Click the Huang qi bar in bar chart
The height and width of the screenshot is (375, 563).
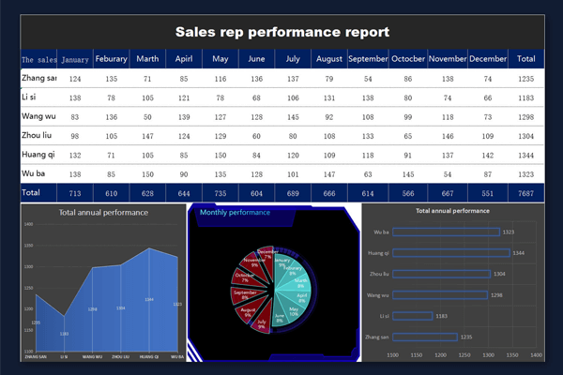click(x=450, y=252)
